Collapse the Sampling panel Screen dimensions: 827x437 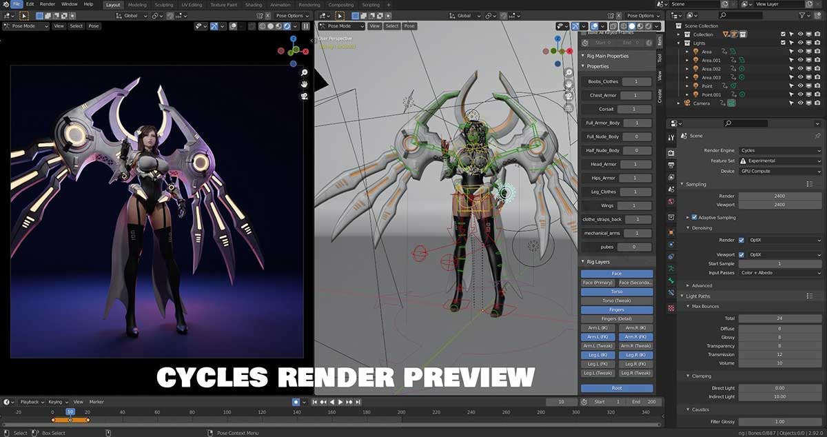696,184
